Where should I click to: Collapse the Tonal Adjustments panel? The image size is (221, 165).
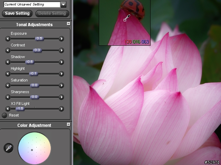[x=68, y=24]
